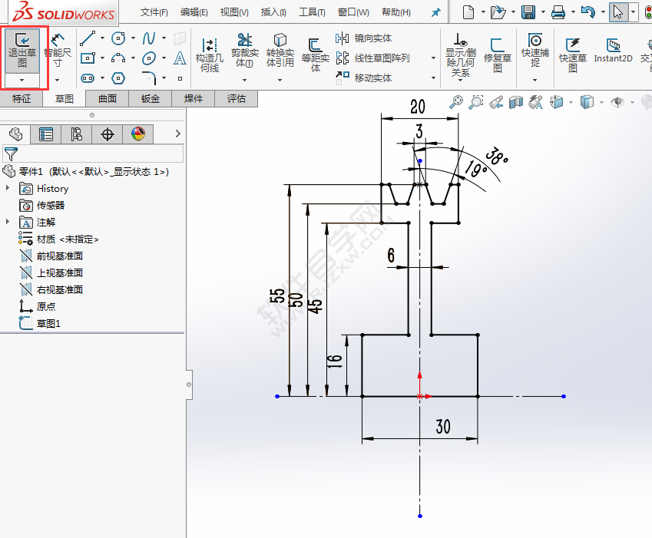This screenshot has height=538, width=652.
Task: Click the Print icon
Action: [x=558, y=12]
